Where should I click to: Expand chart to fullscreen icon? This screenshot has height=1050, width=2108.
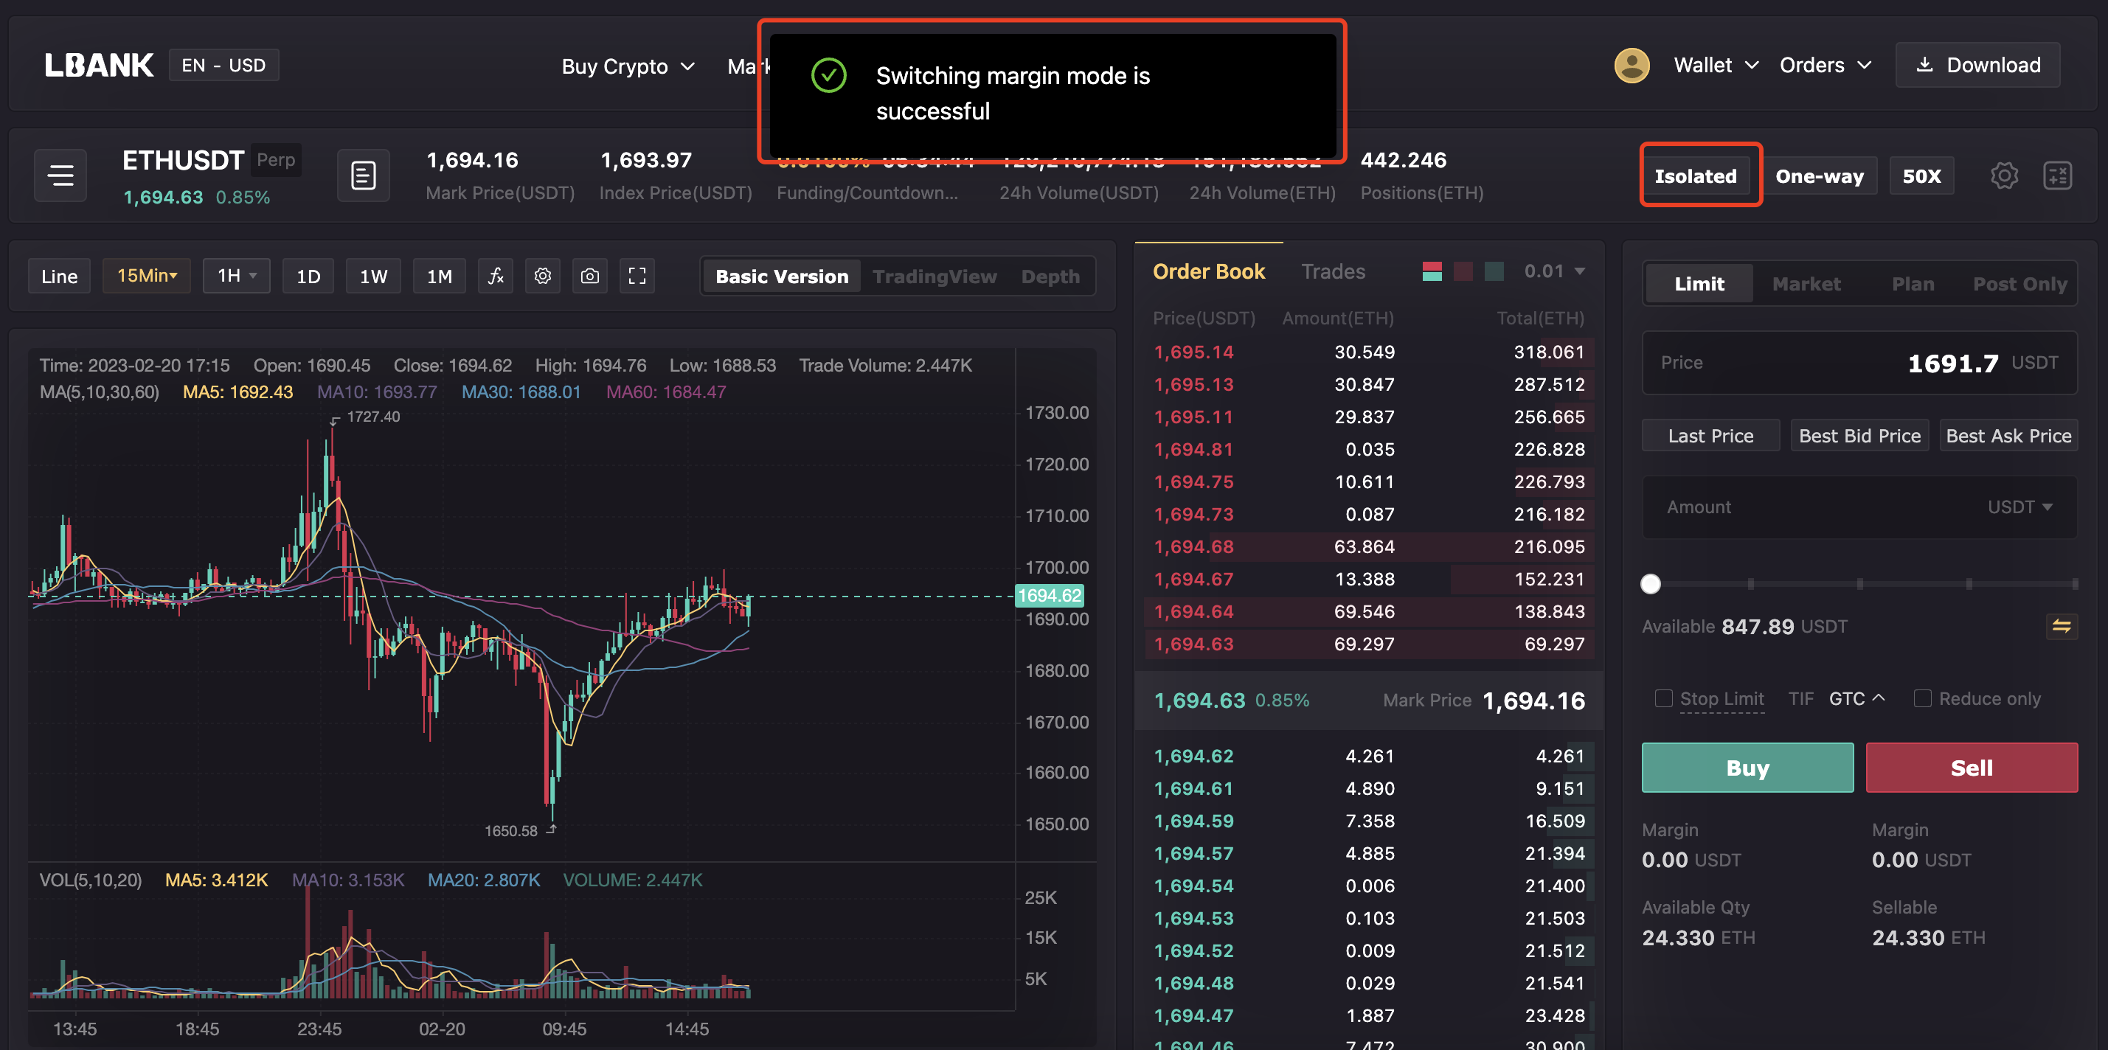pos(637,276)
